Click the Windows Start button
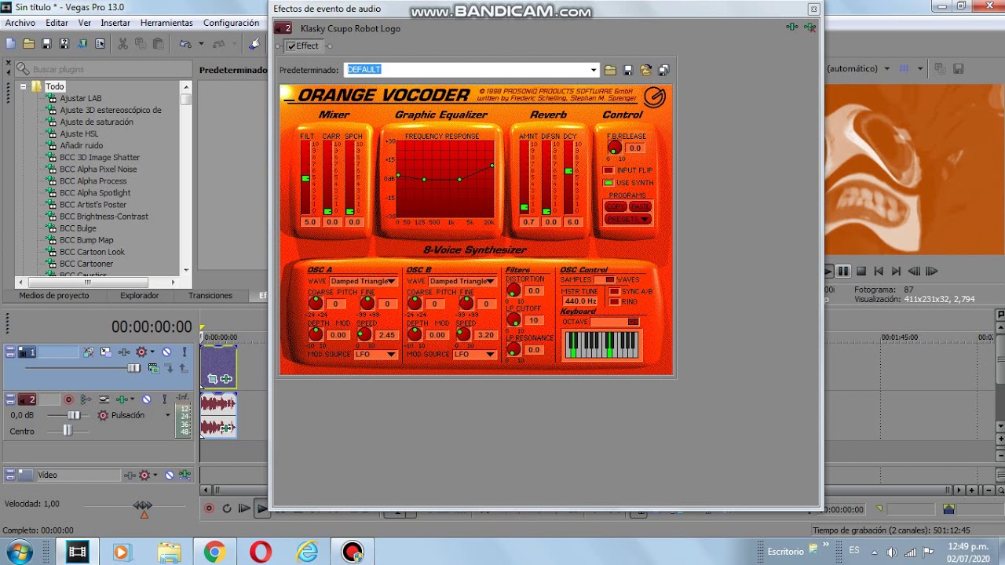This screenshot has height=565, width=1005. 19,552
